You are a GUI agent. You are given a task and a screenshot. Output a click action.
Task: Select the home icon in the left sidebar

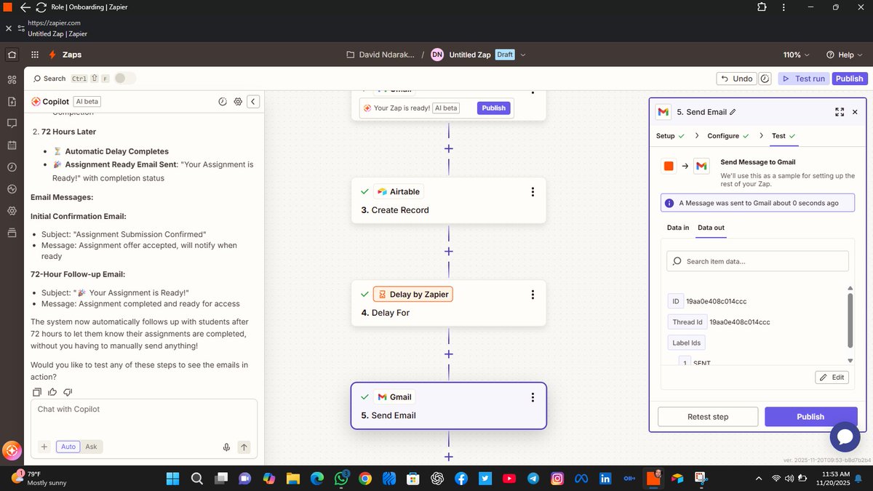point(11,54)
